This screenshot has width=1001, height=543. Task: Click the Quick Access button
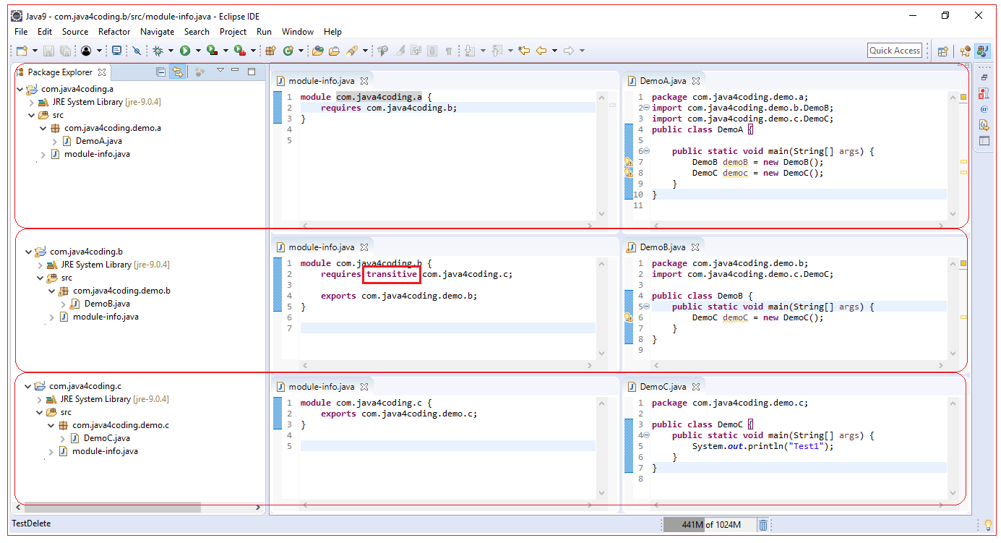tap(894, 50)
